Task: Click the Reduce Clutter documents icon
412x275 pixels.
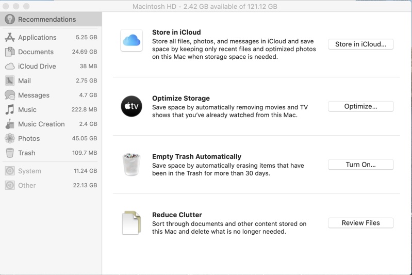Action: pyautogui.click(x=131, y=223)
